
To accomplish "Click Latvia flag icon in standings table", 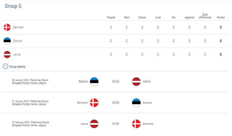I will pyautogui.click(x=7, y=54).
